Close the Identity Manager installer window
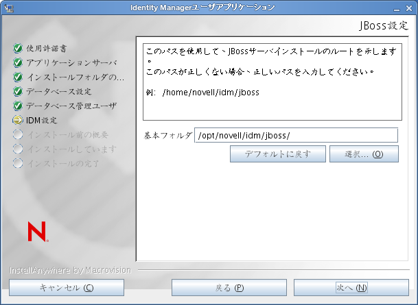 (x=409, y=8)
